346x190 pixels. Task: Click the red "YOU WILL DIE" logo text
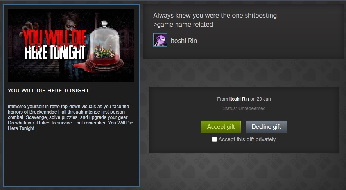tap(54, 38)
